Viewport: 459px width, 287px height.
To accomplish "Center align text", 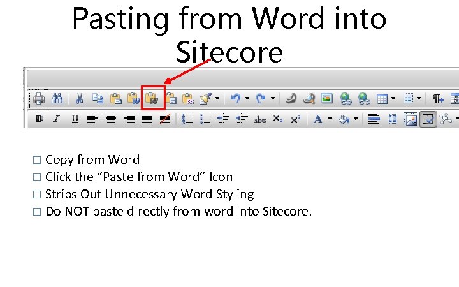I will pyautogui.click(x=111, y=119).
